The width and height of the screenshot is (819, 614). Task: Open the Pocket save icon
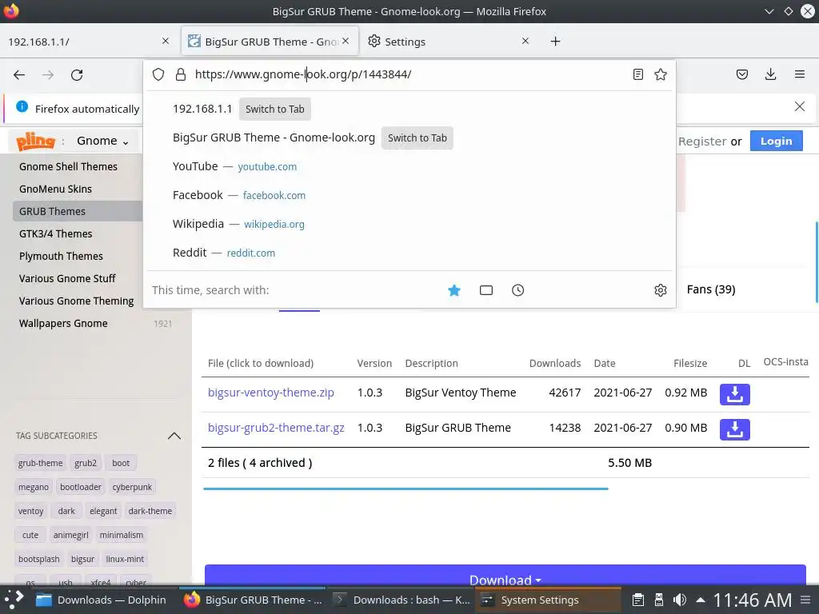pyautogui.click(x=741, y=74)
